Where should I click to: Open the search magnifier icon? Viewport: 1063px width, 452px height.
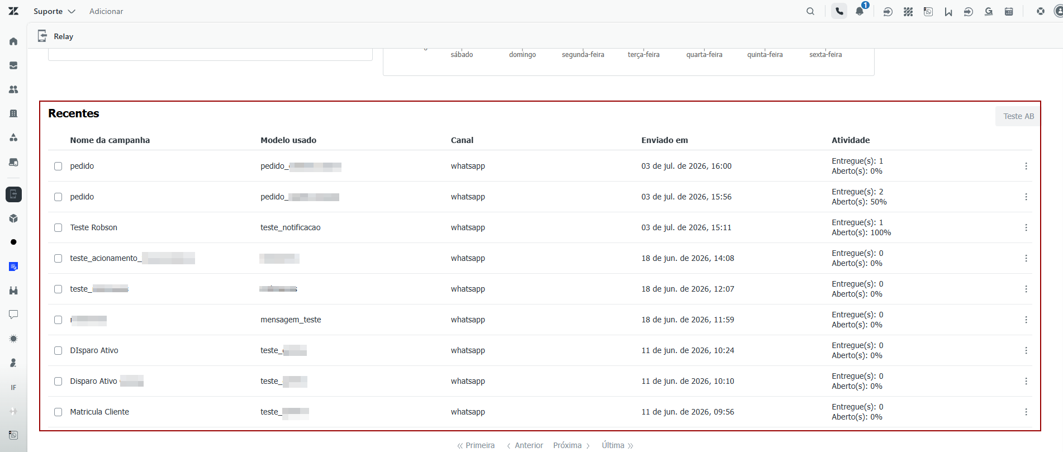coord(810,11)
